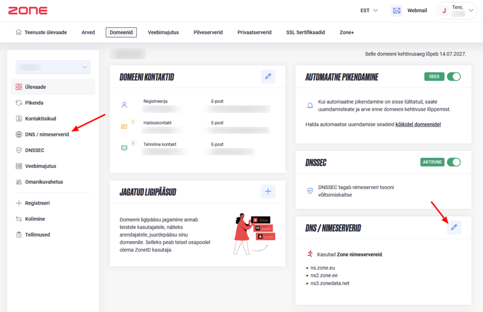Select Omanikuvahetus in the sidebar

[x=44, y=182]
